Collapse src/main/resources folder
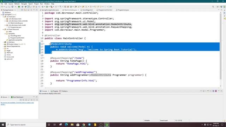The height and width of the screenshot is (127, 226). [x=3, y=29]
